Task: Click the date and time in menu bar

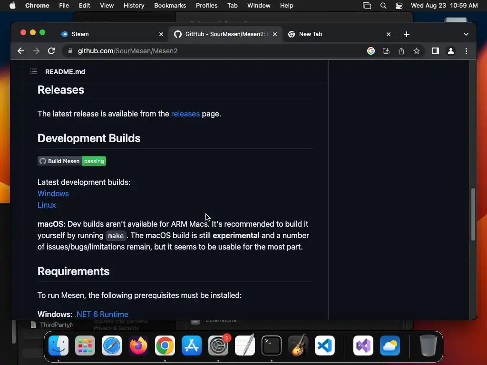Action: [x=444, y=6]
